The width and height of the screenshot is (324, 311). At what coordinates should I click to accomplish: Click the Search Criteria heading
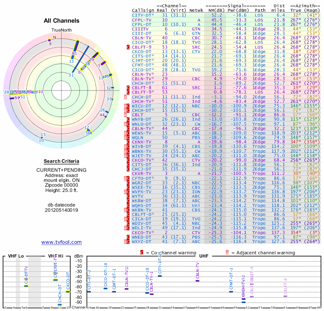coord(62,161)
